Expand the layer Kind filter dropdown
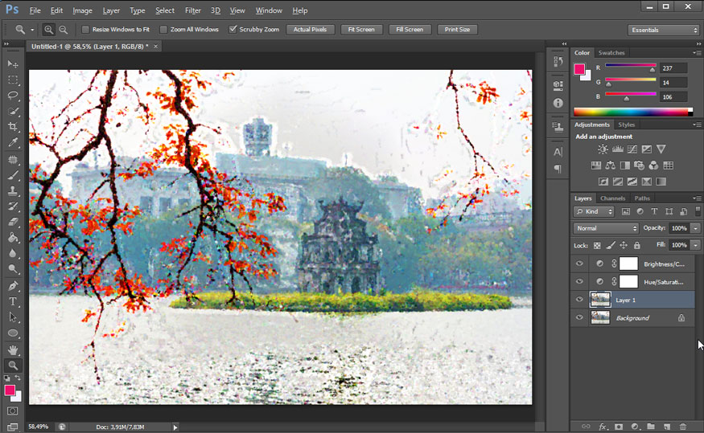The width and height of the screenshot is (704, 433). [x=594, y=211]
